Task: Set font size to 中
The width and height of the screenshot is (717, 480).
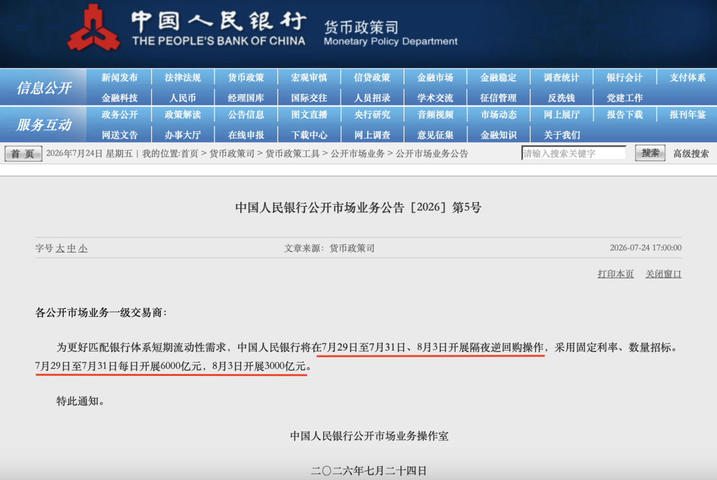Action: (x=71, y=249)
